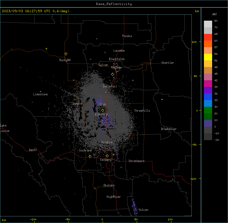Click the Drumheller label
The image size is (228, 223).
(169, 129)
